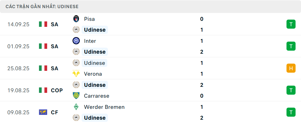Click the Inter club crest icon

[76, 41]
